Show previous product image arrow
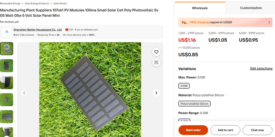 (24, 93)
